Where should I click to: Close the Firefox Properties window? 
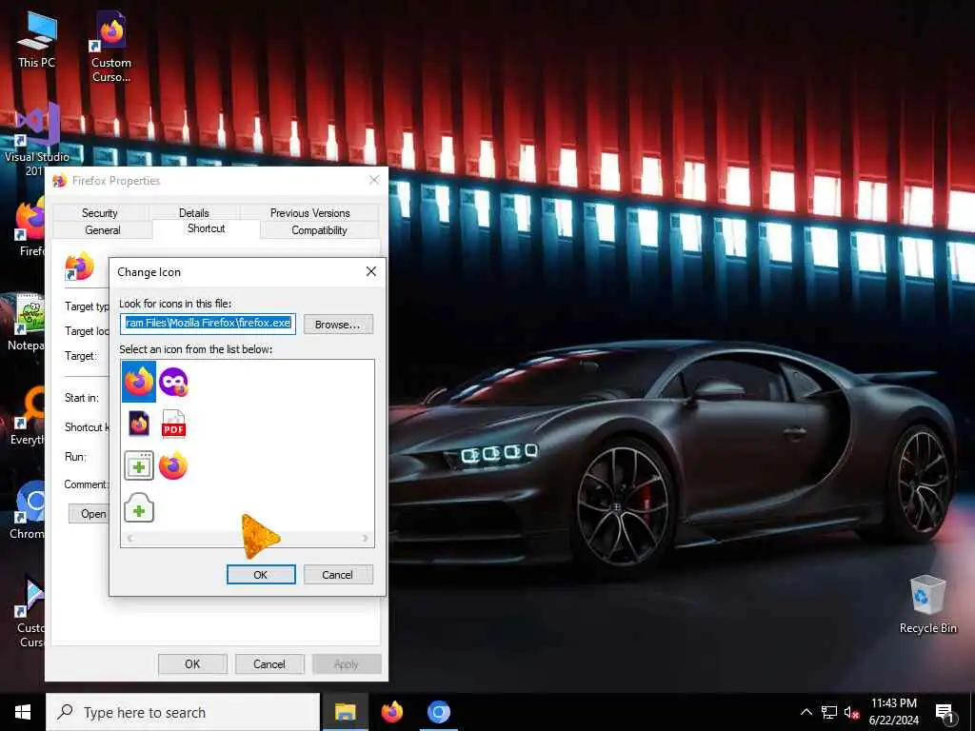[373, 180]
